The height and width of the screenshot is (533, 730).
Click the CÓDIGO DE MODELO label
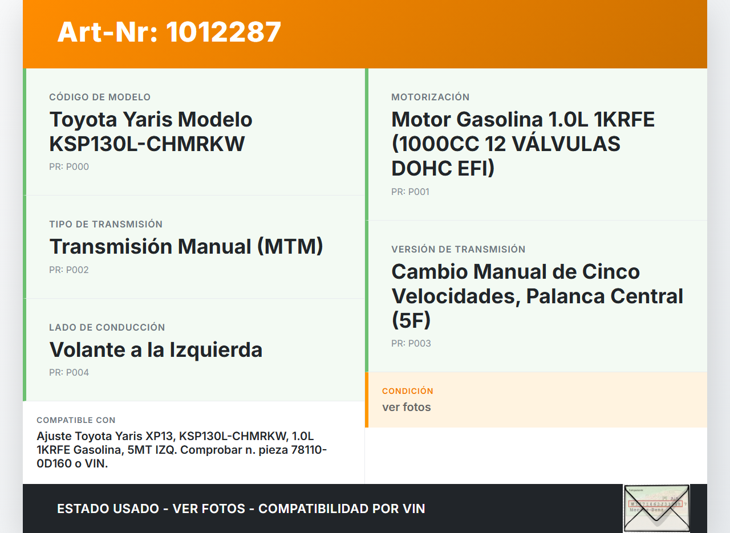click(x=100, y=97)
